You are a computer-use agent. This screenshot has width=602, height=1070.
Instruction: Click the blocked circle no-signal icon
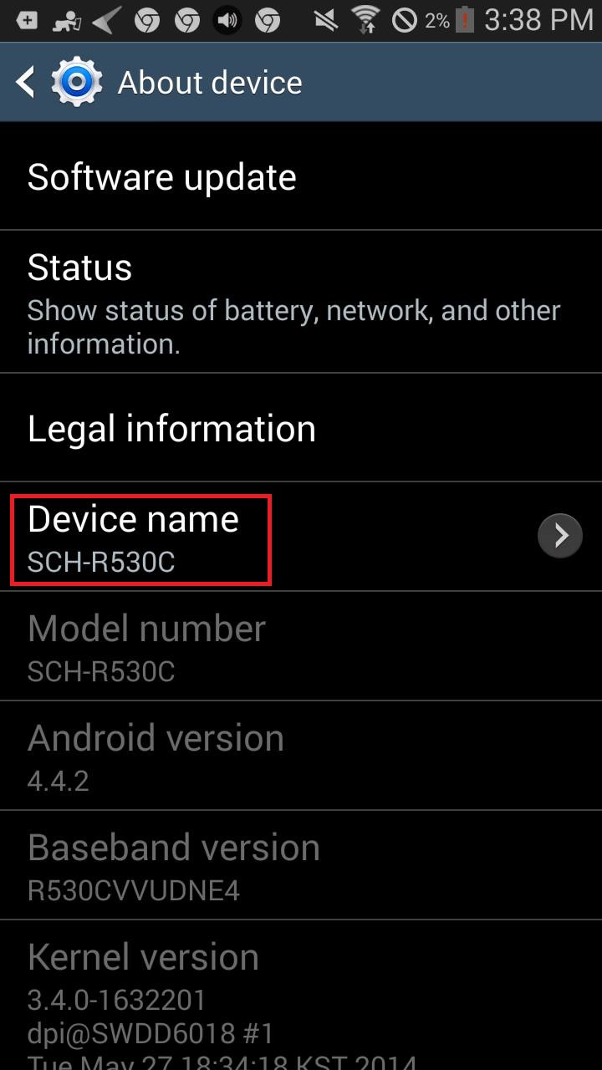point(405,20)
